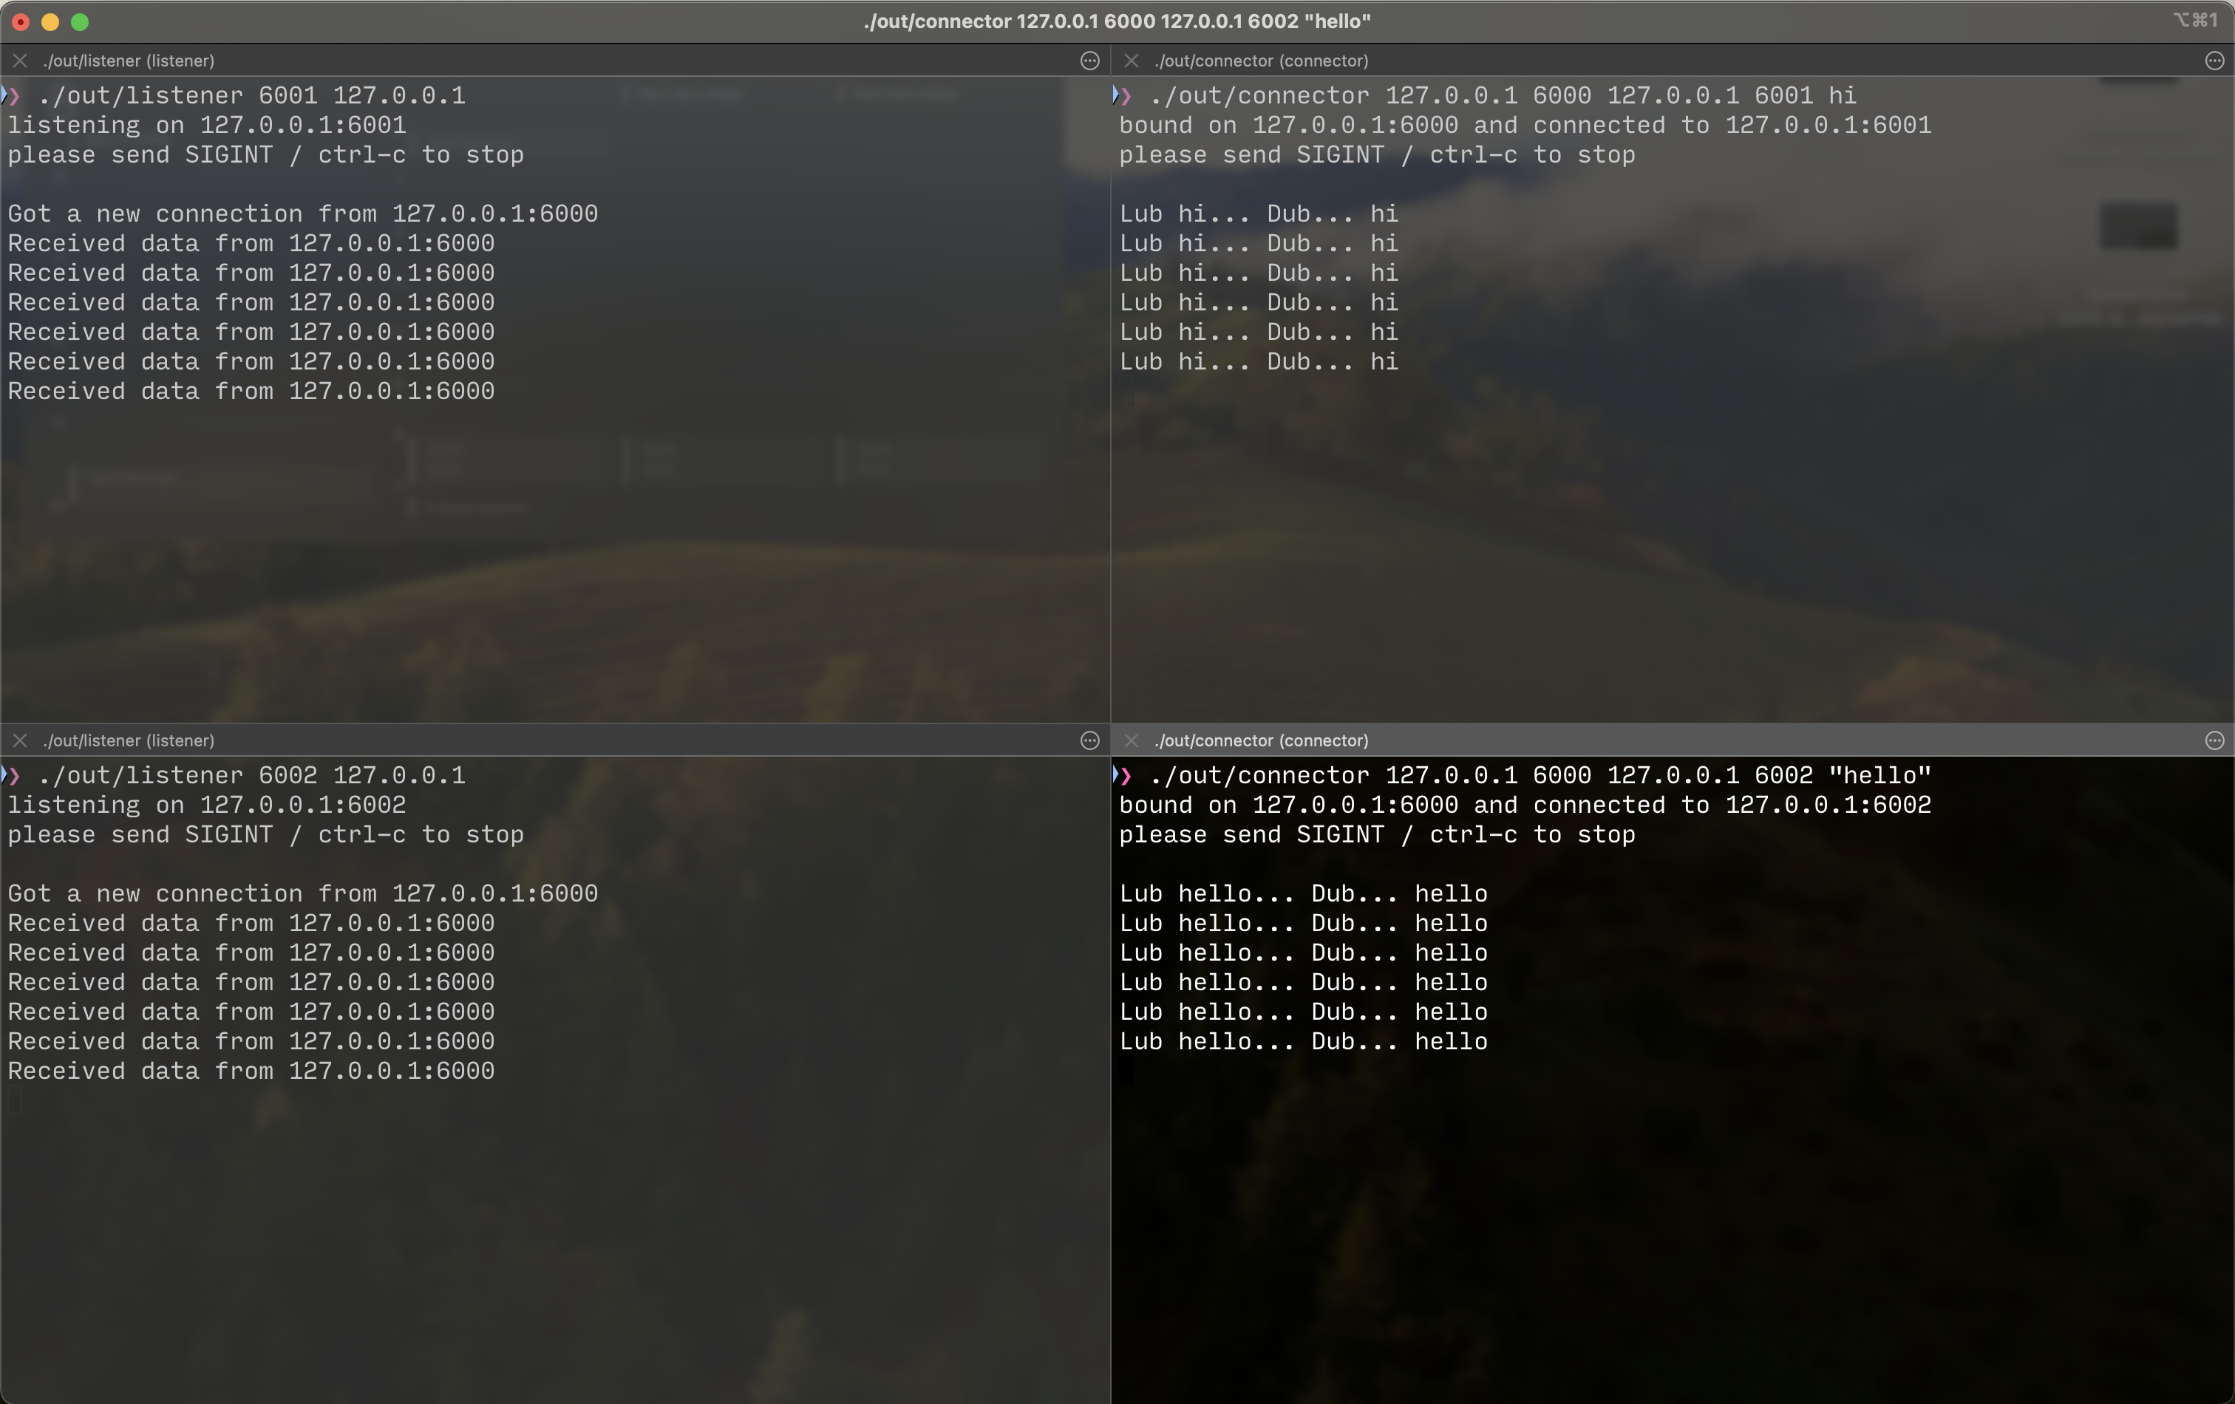
Task: Open options menu of top-right connector pane
Action: tap(2214, 61)
